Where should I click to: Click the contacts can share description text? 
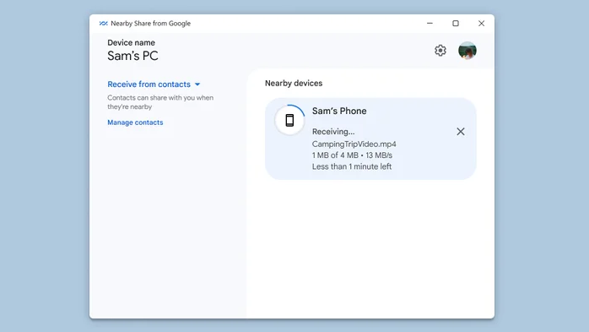coord(160,102)
